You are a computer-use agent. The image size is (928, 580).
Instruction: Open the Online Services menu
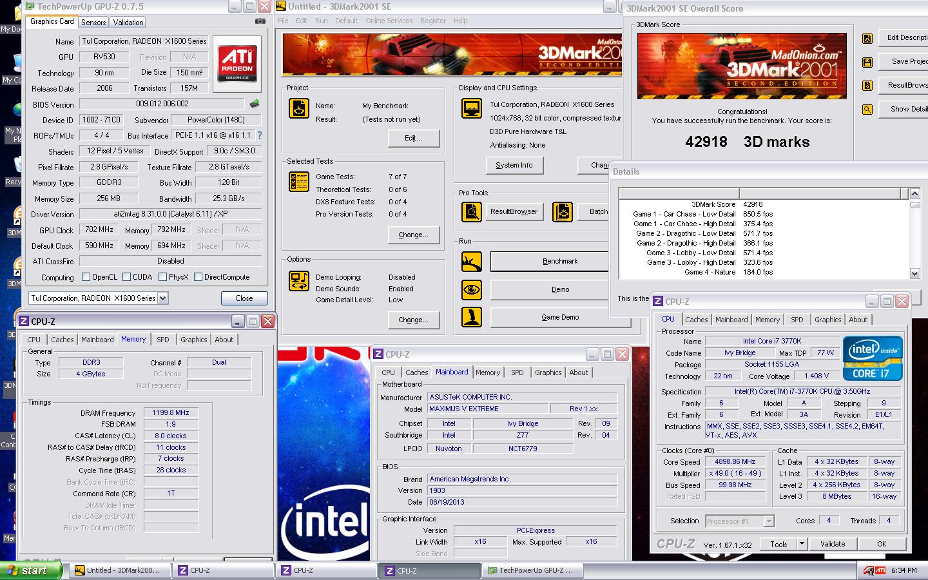[389, 21]
